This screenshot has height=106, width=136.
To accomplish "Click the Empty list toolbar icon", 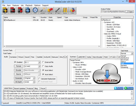I will [x=20, y=10].
